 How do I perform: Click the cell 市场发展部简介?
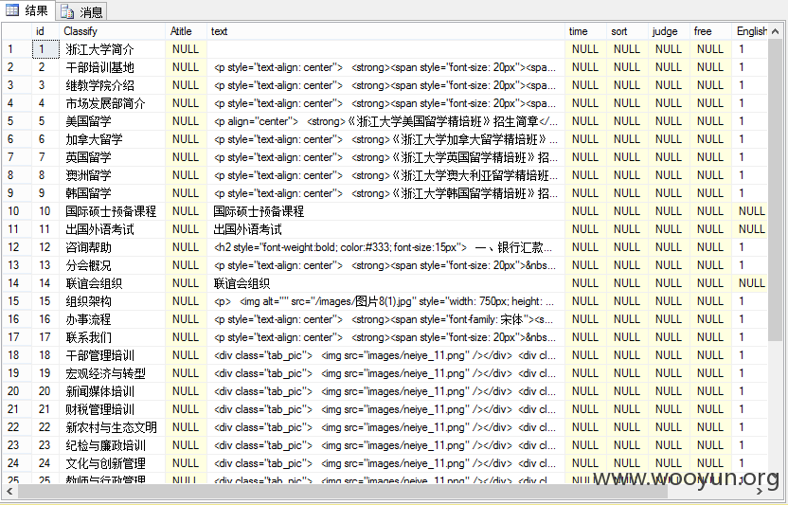[x=112, y=103]
